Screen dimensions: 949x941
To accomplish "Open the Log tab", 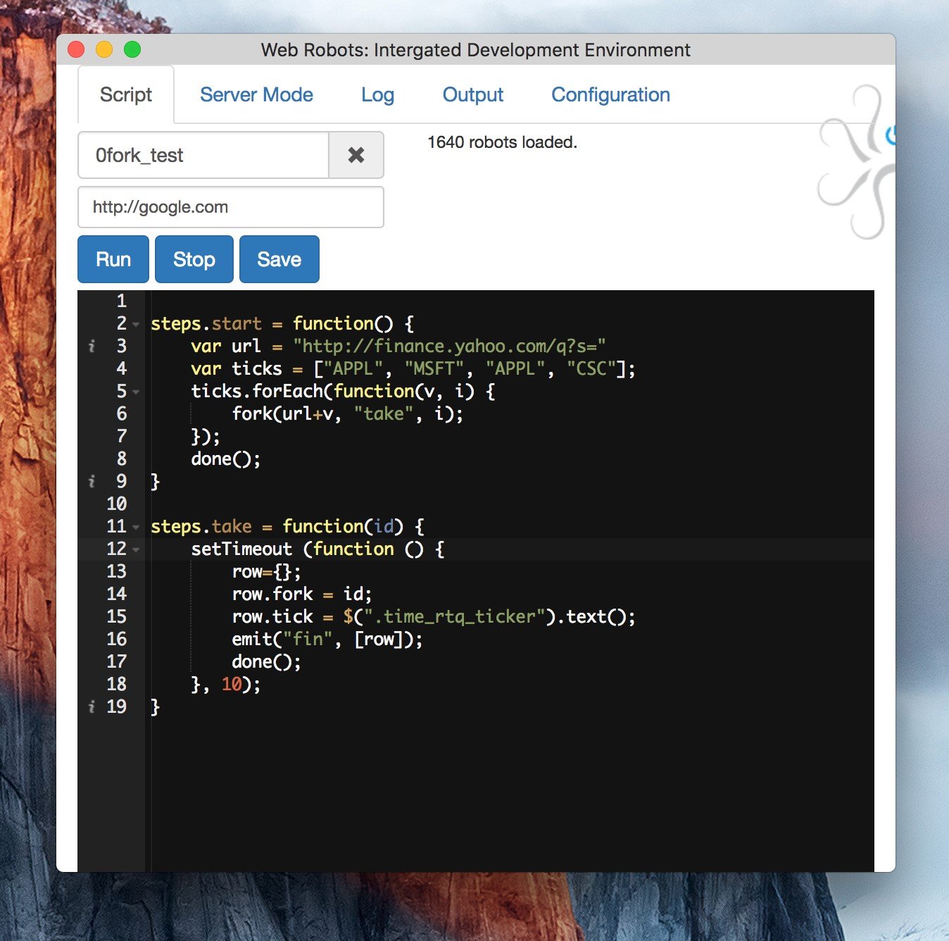I will coord(377,94).
